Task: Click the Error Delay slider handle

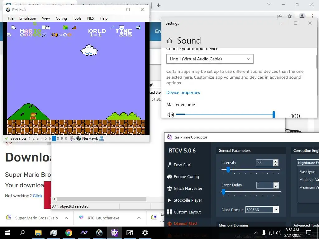Action: coord(223,192)
